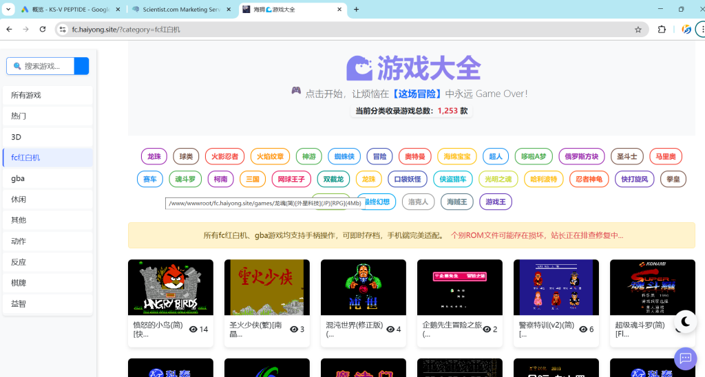Click the 火焰纹章 tag
705x377 pixels.
[270, 156]
